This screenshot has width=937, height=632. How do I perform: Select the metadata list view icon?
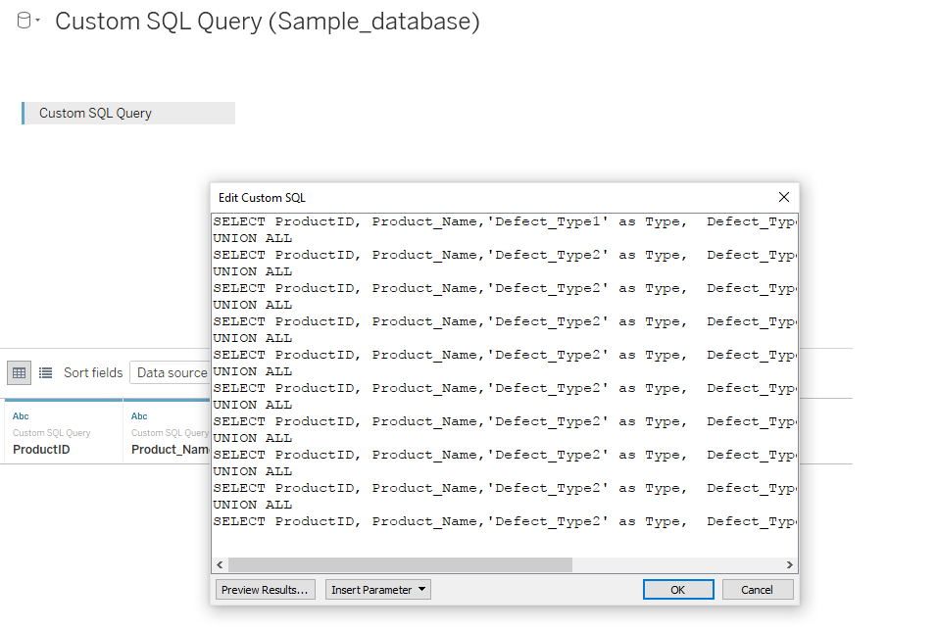click(43, 372)
